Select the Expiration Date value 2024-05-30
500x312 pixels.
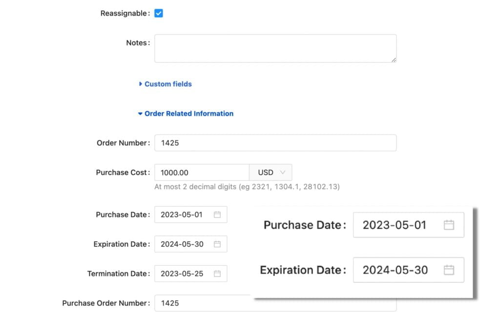point(186,244)
